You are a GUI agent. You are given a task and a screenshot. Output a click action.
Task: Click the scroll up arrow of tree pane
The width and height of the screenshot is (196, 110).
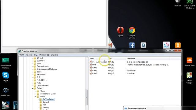pos(86,58)
